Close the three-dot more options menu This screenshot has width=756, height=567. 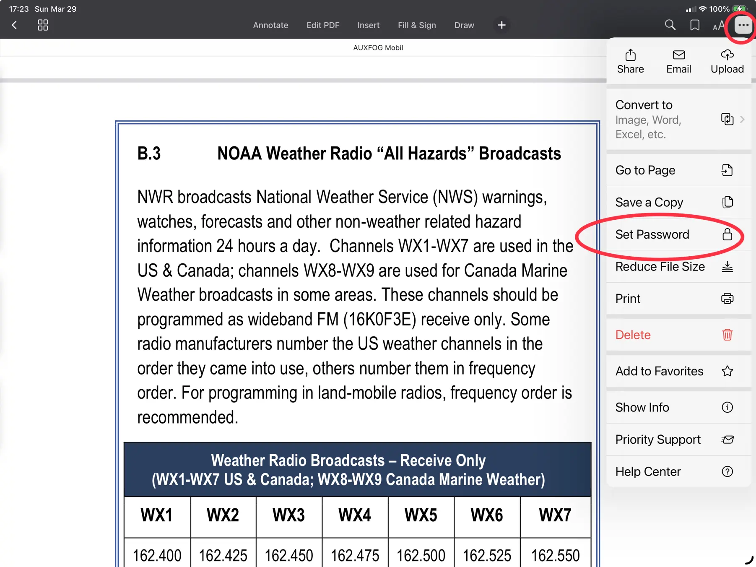[x=743, y=25]
